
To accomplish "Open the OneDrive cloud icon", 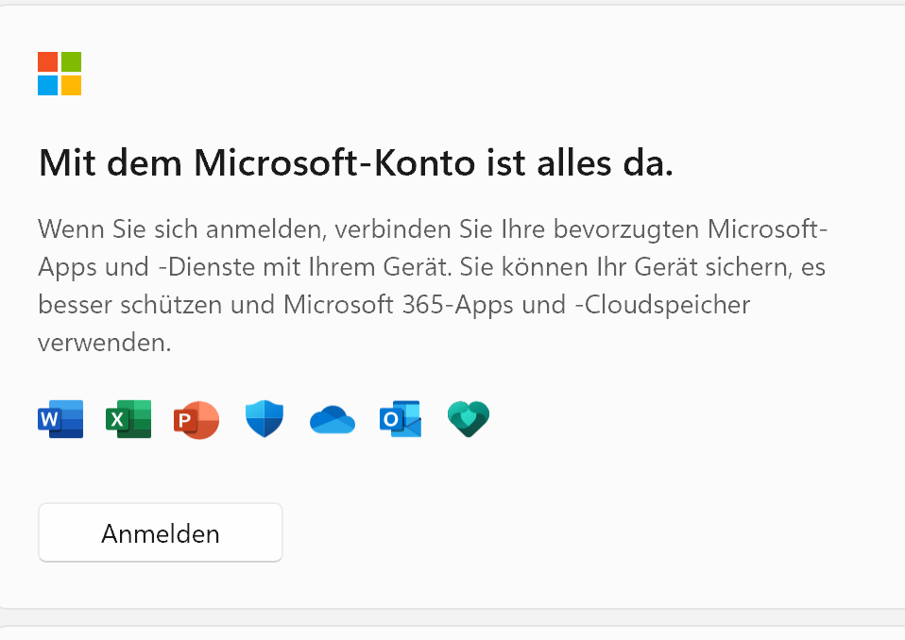I will (333, 420).
